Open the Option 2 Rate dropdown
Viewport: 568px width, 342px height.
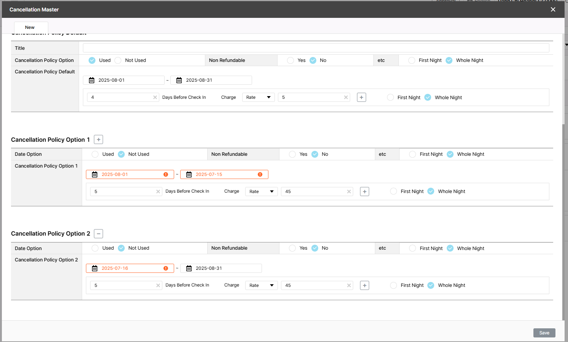pos(261,285)
